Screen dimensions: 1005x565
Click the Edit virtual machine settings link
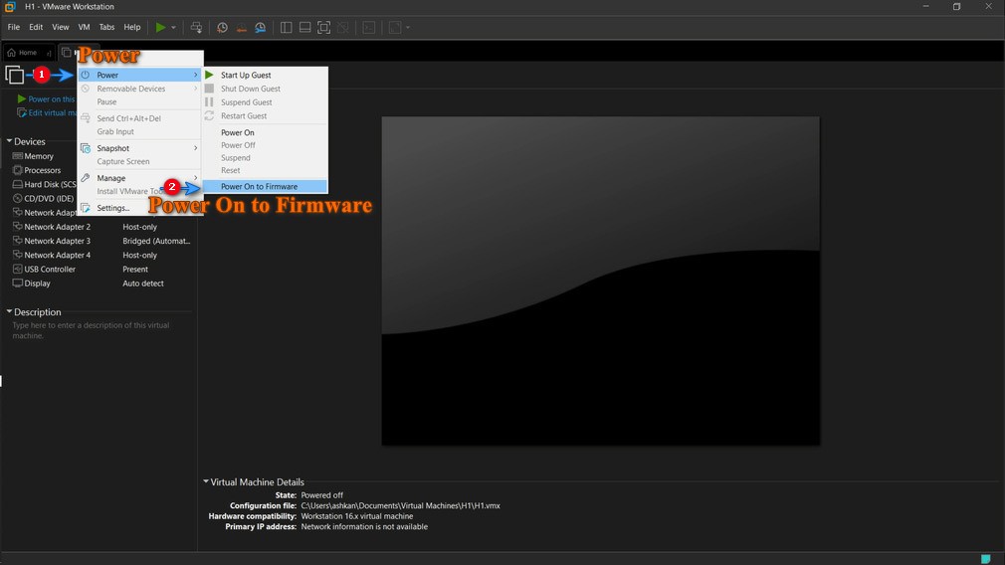click(47, 112)
